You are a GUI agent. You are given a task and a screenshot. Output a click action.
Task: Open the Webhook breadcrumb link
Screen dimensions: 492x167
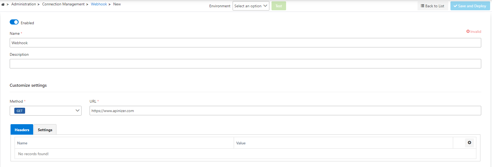click(99, 4)
